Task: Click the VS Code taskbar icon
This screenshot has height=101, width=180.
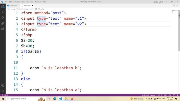Action: (x=60, y=98)
